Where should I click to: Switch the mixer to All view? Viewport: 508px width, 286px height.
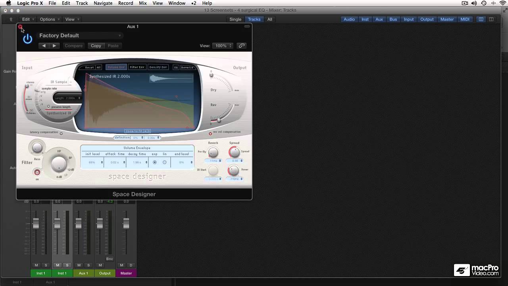coord(270,19)
